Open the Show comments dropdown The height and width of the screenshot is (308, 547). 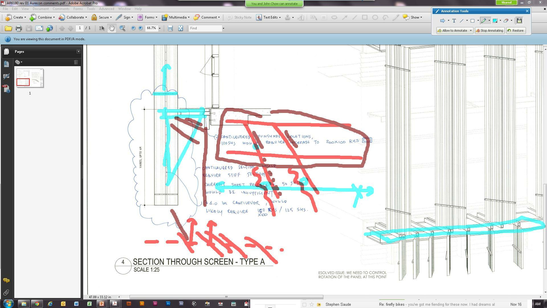click(412, 17)
